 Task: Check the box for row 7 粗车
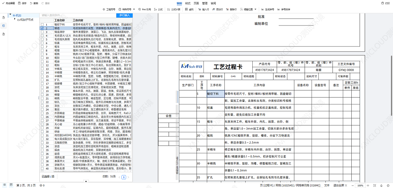tap(42, 47)
